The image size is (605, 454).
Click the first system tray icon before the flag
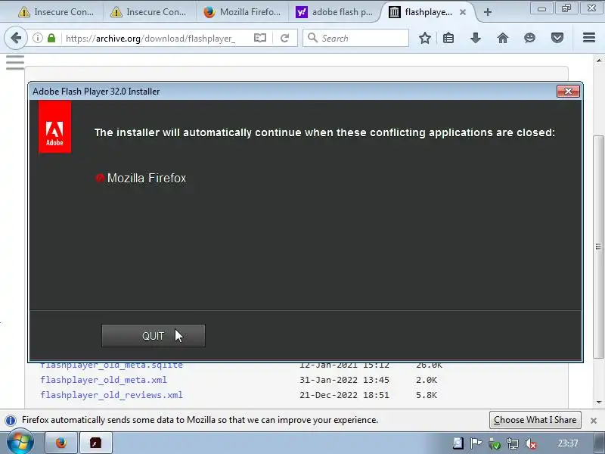[458, 443]
